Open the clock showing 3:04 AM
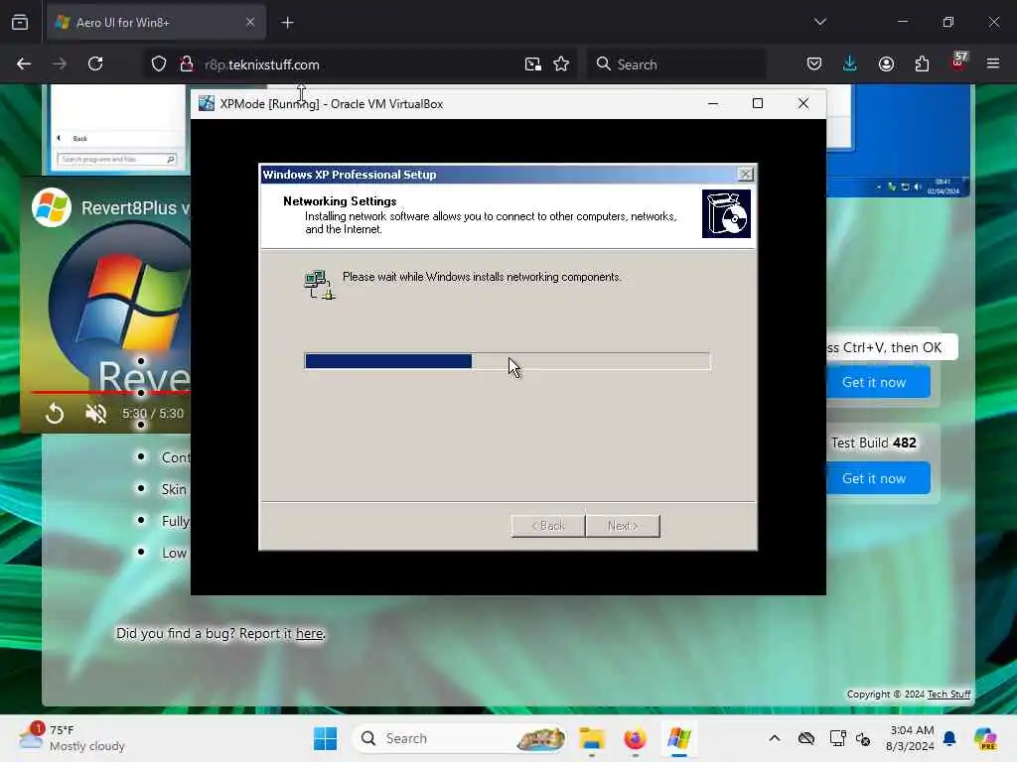The height and width of the screenshot is (762, 1017). (x=912, y=738)
